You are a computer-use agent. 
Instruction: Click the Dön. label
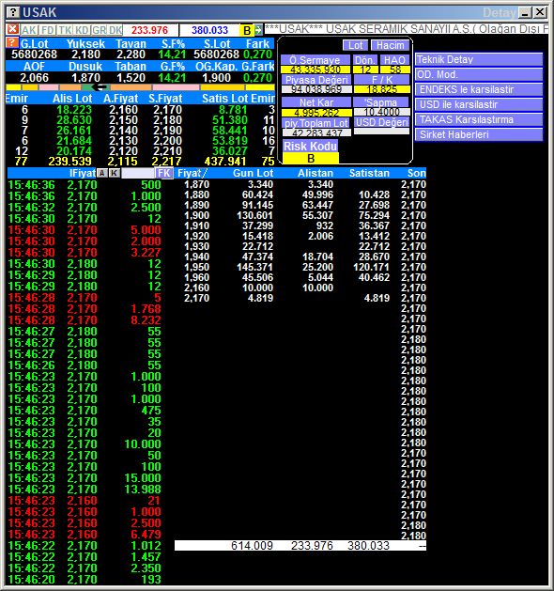click(365, 60)
